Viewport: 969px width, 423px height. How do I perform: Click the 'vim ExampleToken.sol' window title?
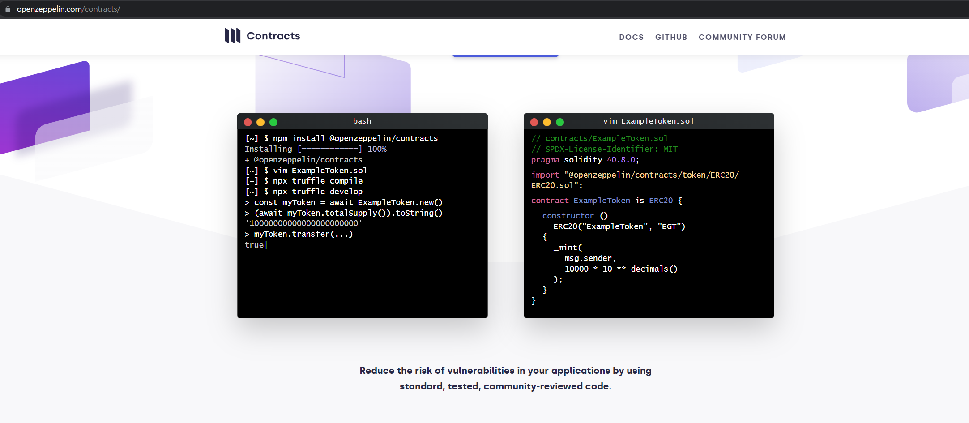tap(649, 121)
